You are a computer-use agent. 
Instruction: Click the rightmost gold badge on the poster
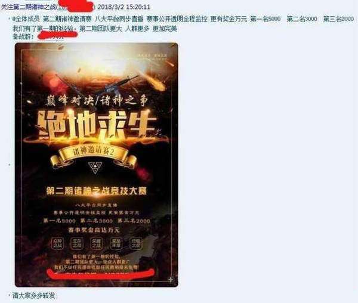pyautogui.click(x=135, y=243)
